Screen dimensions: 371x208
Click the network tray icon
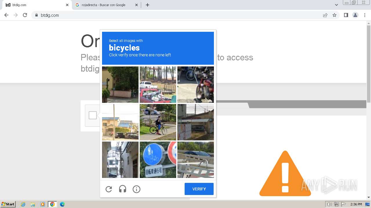point(337,204)
